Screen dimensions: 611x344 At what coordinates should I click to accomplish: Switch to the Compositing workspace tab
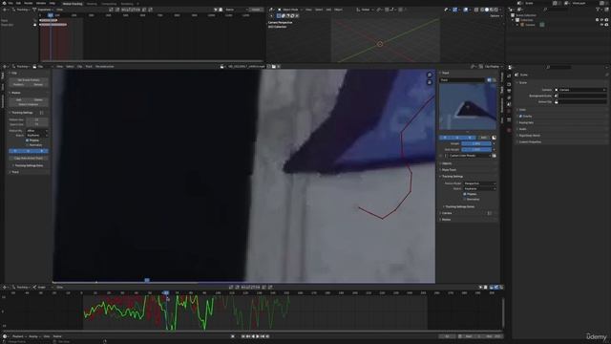pos(109,4)
